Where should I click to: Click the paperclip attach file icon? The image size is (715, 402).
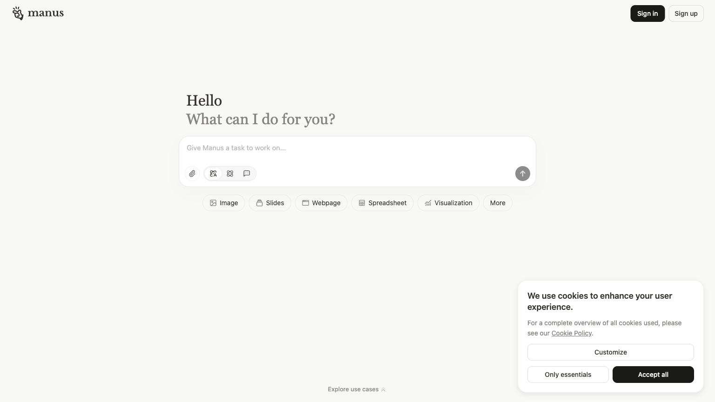192,174
